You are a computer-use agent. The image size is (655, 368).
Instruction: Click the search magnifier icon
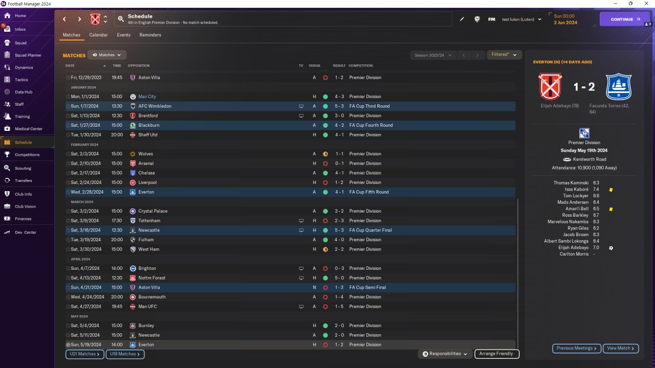click(121, 19)
